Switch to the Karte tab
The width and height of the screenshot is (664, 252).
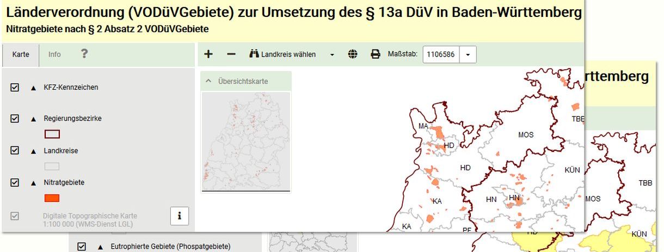pyautogui.click(x=21, y=55)
